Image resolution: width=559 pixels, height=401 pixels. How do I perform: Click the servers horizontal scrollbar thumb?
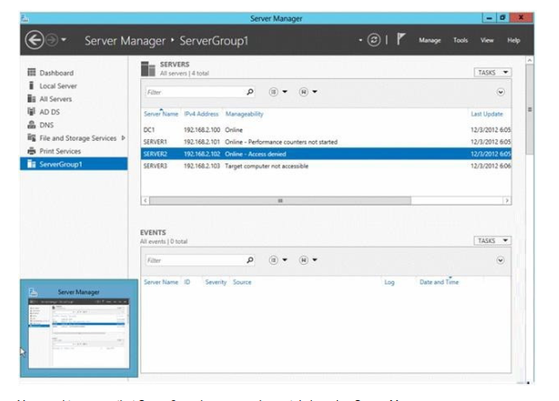[280, 201]
